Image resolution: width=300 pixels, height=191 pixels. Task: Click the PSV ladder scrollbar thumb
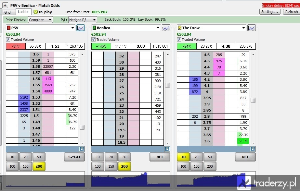(82, 127)
